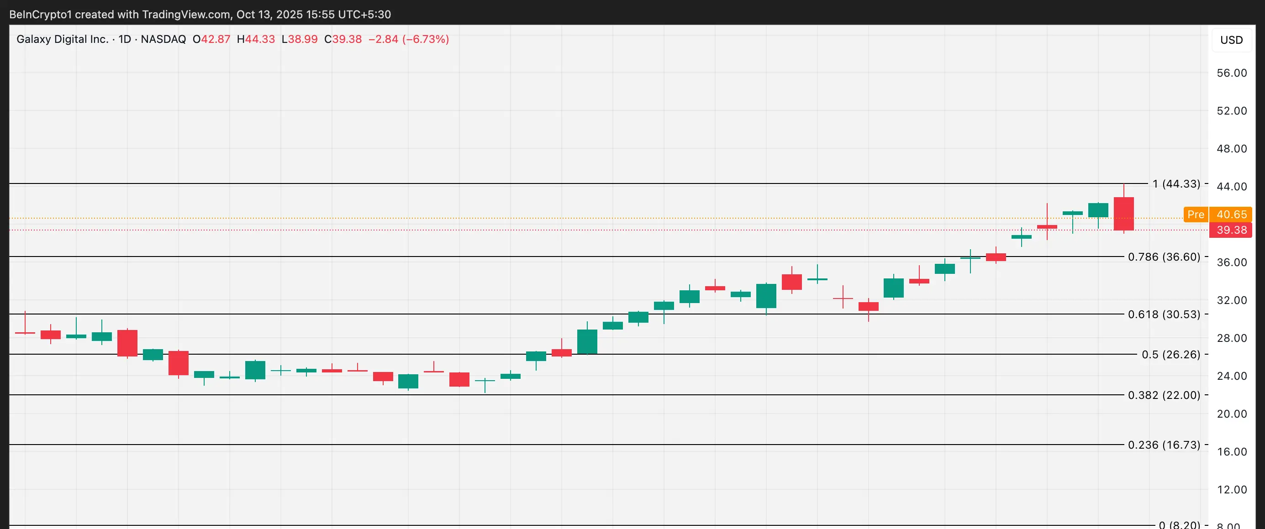
Task: Select the 0 (8.20) Fibonacci label
Action: point(1179,524)
